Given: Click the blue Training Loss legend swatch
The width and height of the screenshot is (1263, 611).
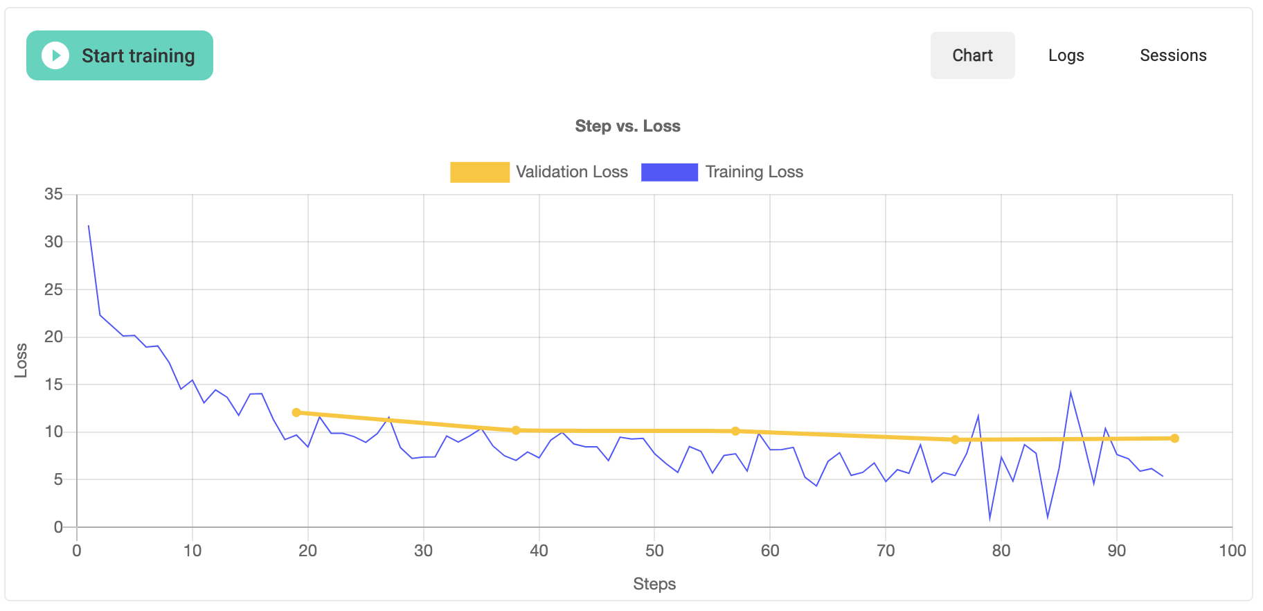Looking at the screenshot, I should [669, 172].
